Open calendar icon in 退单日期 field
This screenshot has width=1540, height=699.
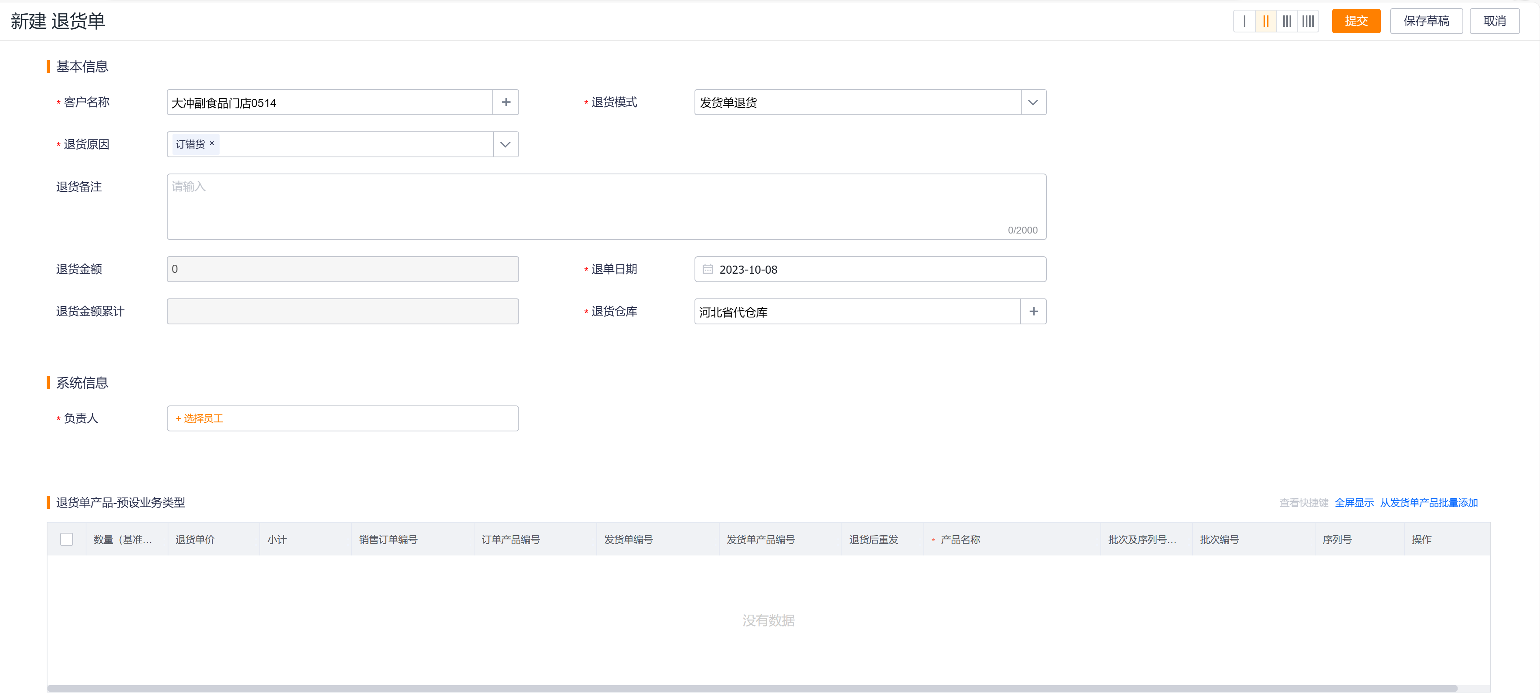[x=707, y=269]
